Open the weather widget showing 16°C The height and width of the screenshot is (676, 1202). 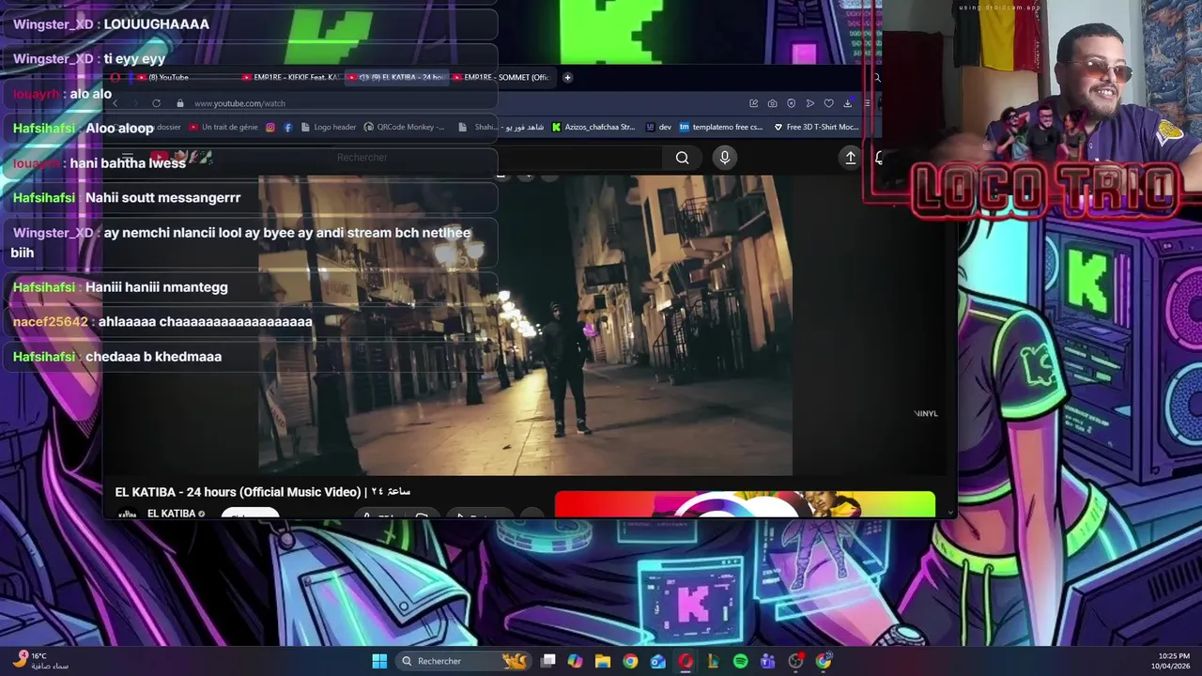tap(42, 661)
